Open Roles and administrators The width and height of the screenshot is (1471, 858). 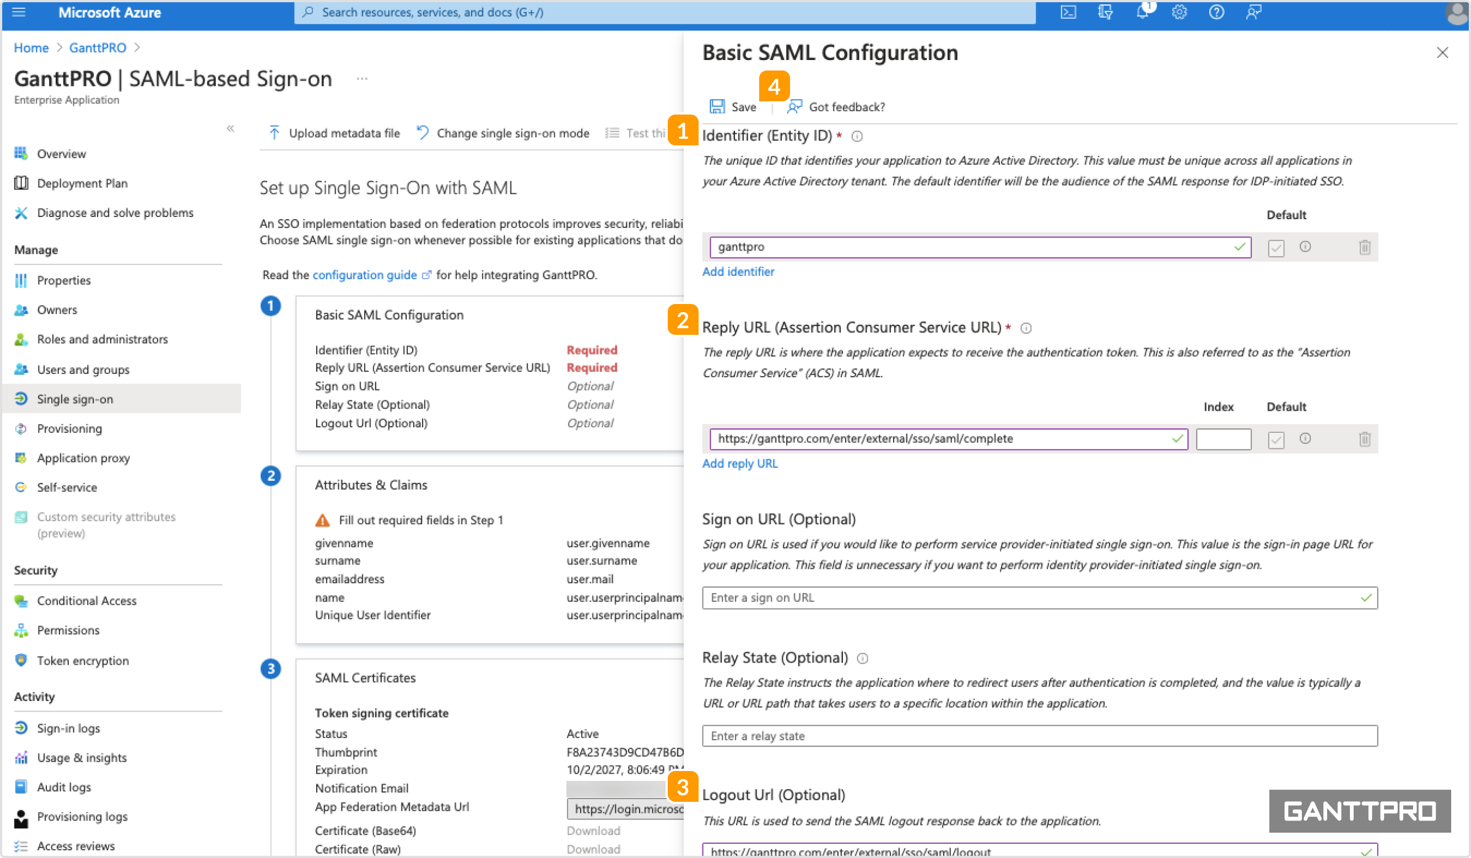point(102,339)
